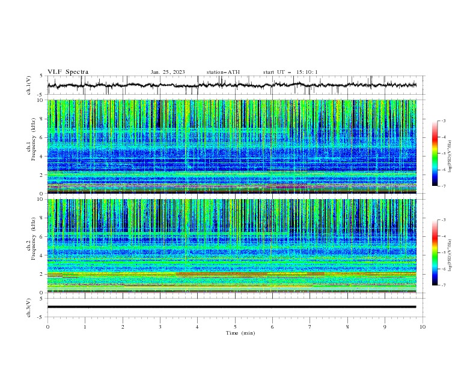Click the '6' tick on the time axis

pos(272,327)
